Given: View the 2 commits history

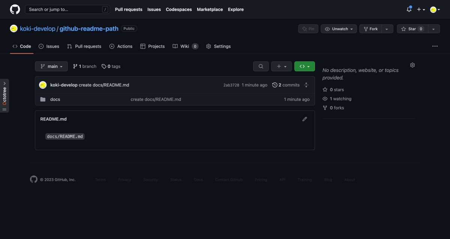Looking at the screenshot, I should [286, 85].
